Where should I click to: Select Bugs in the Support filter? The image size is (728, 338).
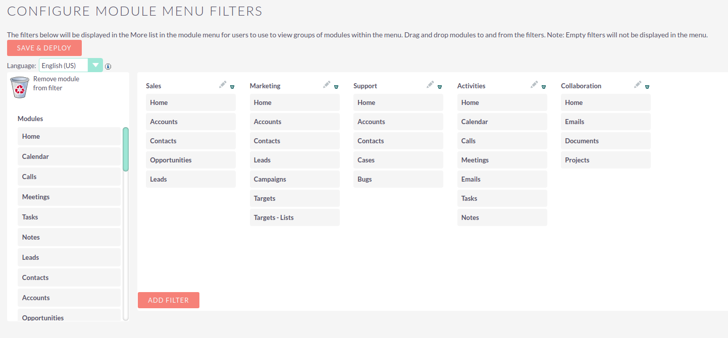click(398, 179)
